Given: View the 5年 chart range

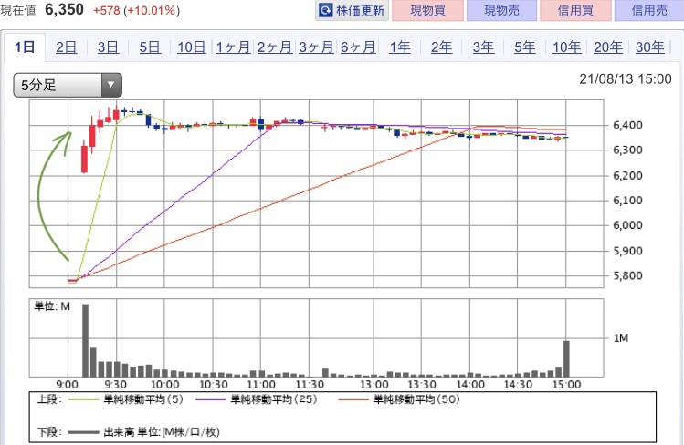Looking at the screenshot, I should 525,47.
